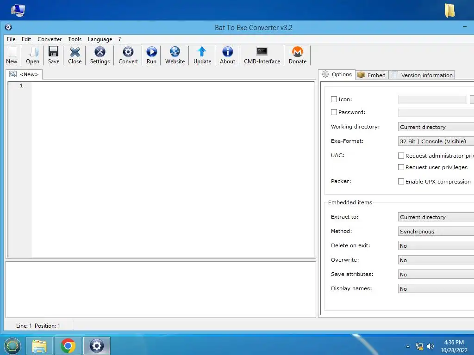The height and width of the screenshot is (355, 474).
Task: Open the Settings toolbar icon
Action: [100, 55]
